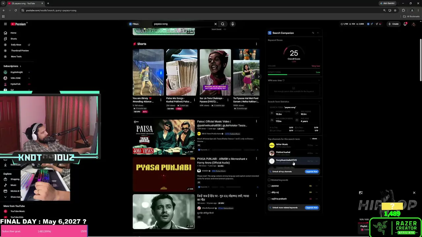422x237 pixels.
Task: Clear the search box with the X icon
Action: pyautogui.click(x=216, y=24)
